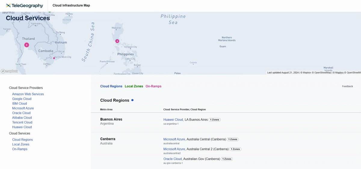The image size is (361, 169).
Task: Click the Philippine Sea label on the map
Action: coord(173,19)
